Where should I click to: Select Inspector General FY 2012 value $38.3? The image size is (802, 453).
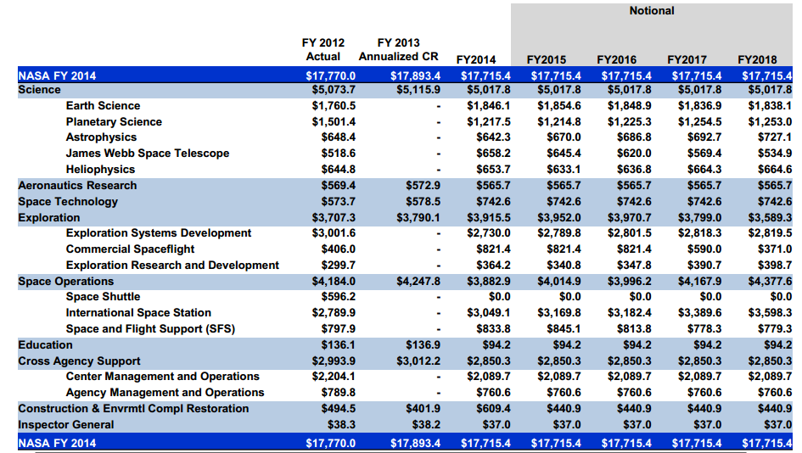click(341, 425)
